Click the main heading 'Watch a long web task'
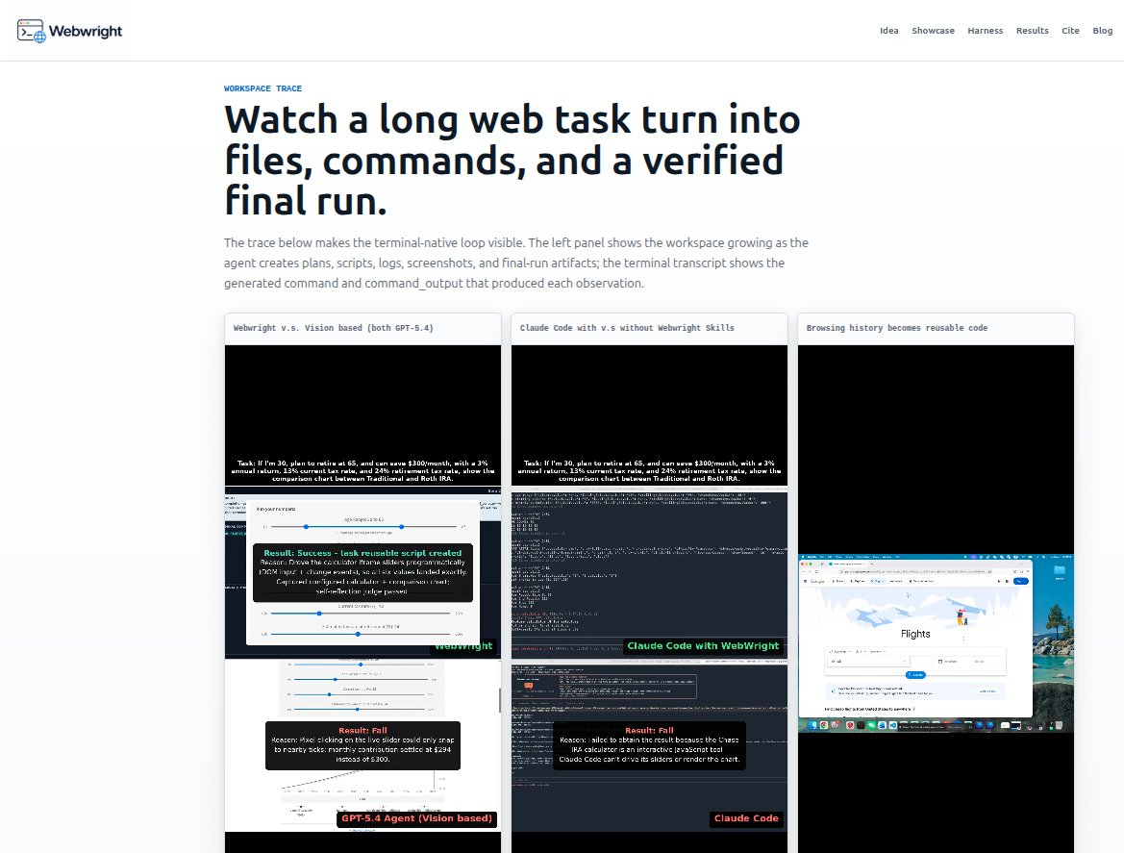Viewport: 1124px width, 853px height. point(512,160)
